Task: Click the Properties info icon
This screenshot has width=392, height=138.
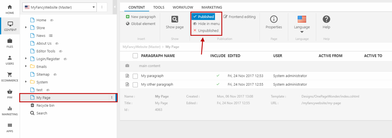Action: pos(273,19)
